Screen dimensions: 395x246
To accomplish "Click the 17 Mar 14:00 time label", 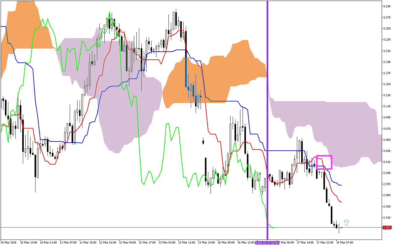I will coord(306,243).
